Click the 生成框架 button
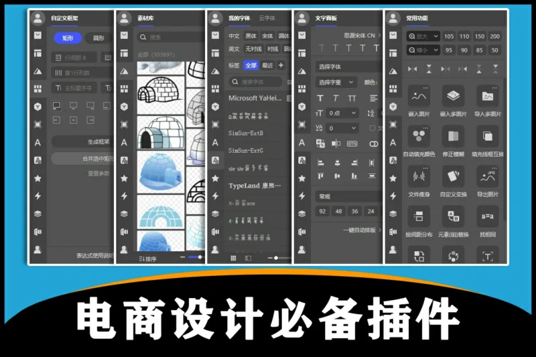 (x=83, y=141)
